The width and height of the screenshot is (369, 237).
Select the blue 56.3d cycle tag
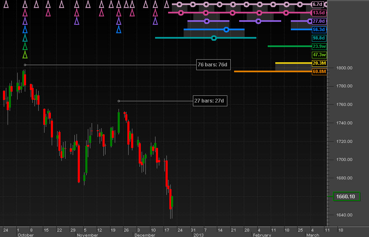tap(318, 29)
